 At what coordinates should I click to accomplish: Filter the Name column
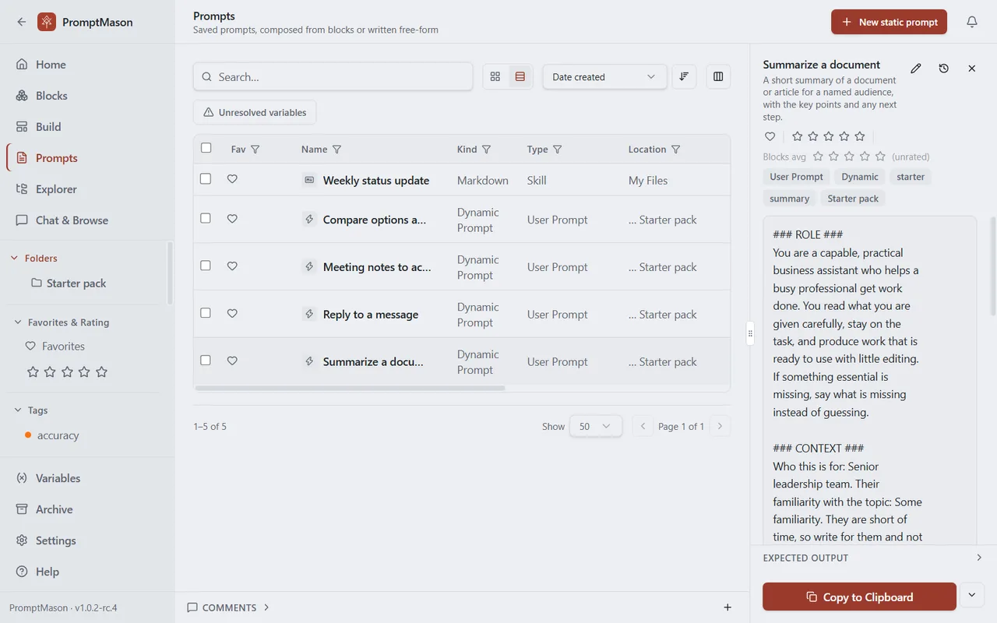click(336, 150)
